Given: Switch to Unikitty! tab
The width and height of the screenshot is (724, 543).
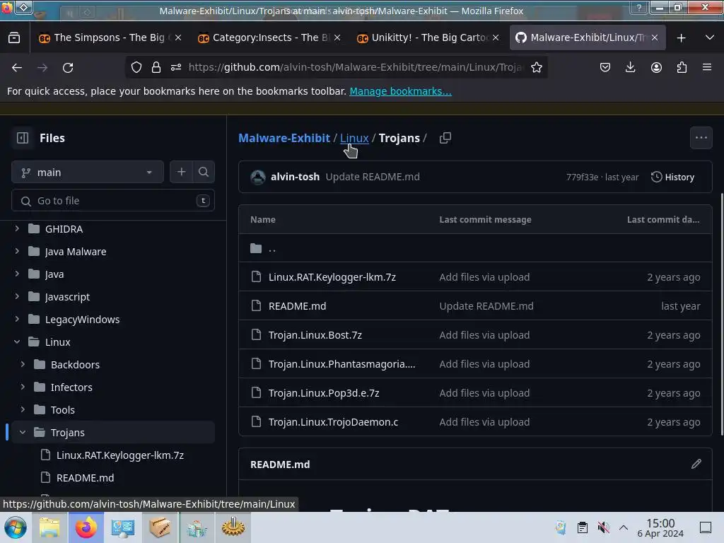Looking at the screenshot, I should [x=428, y=38].
